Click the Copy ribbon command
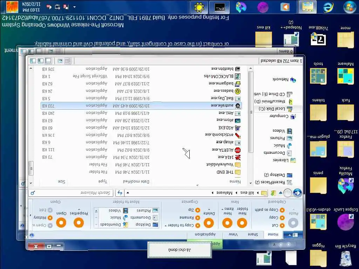359x269 pixels. tap(276, 218)
